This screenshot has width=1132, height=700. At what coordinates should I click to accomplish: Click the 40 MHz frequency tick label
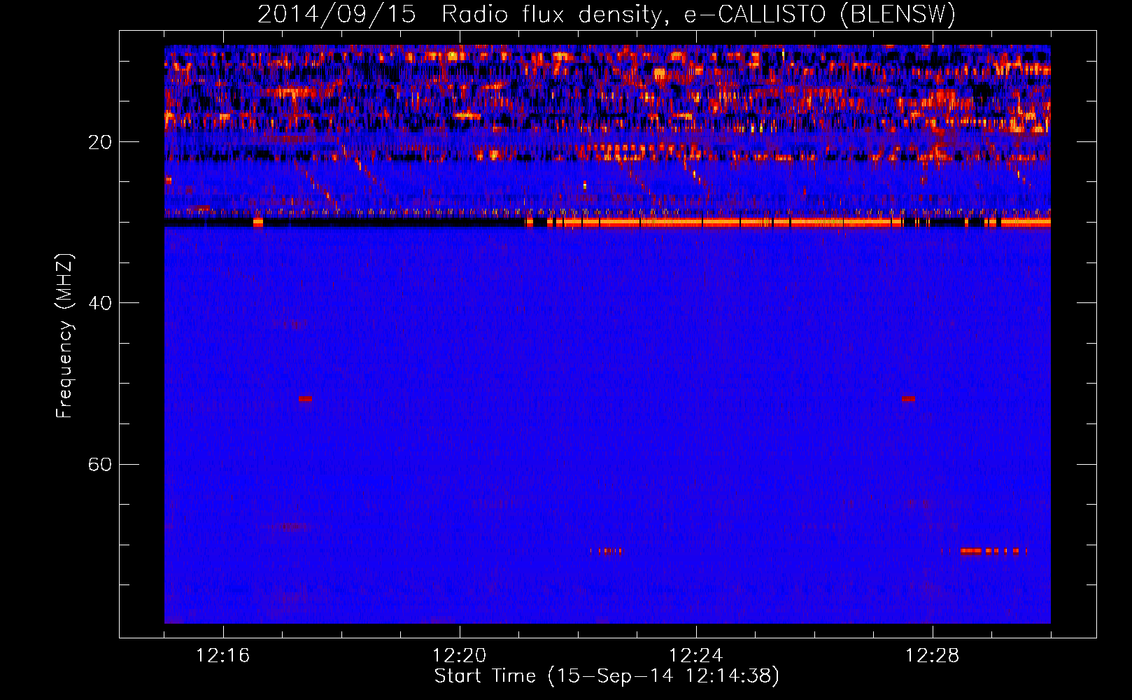coord(100,303)
